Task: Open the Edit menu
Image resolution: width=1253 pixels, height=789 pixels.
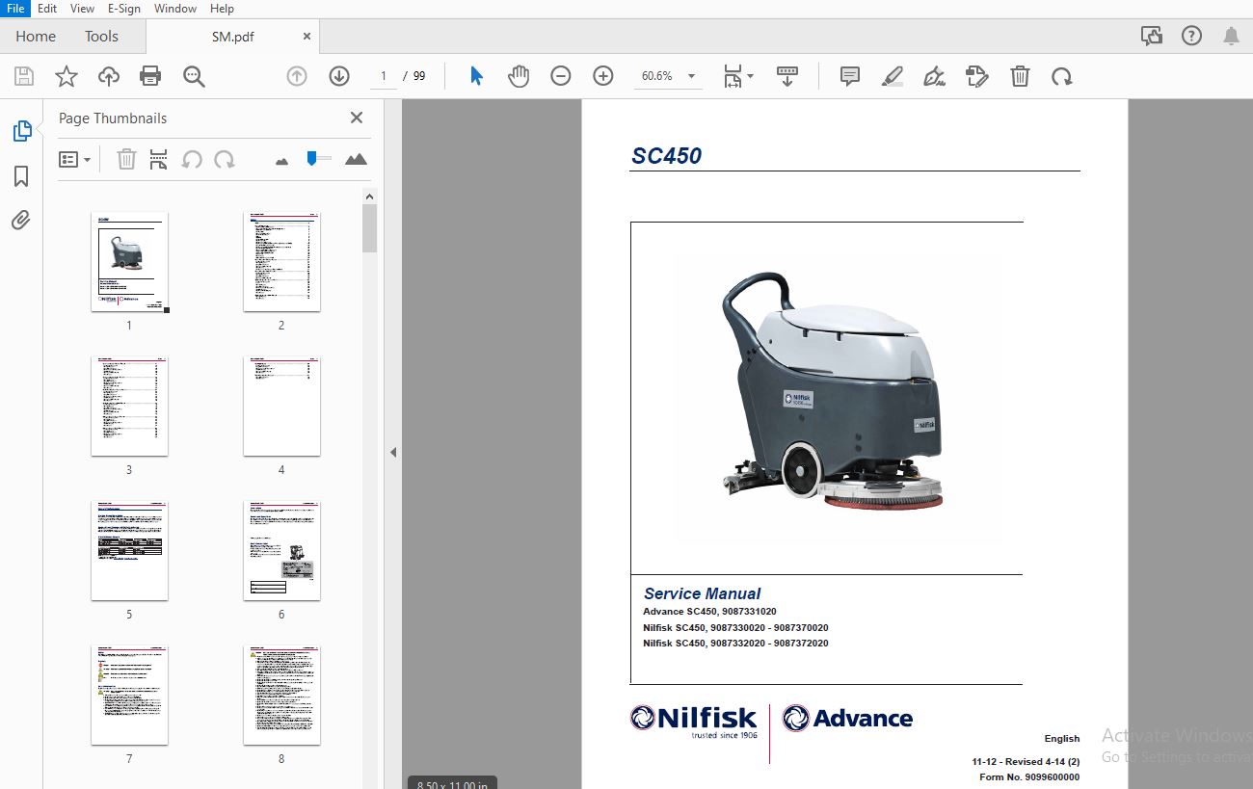Action: pos(47,8)
